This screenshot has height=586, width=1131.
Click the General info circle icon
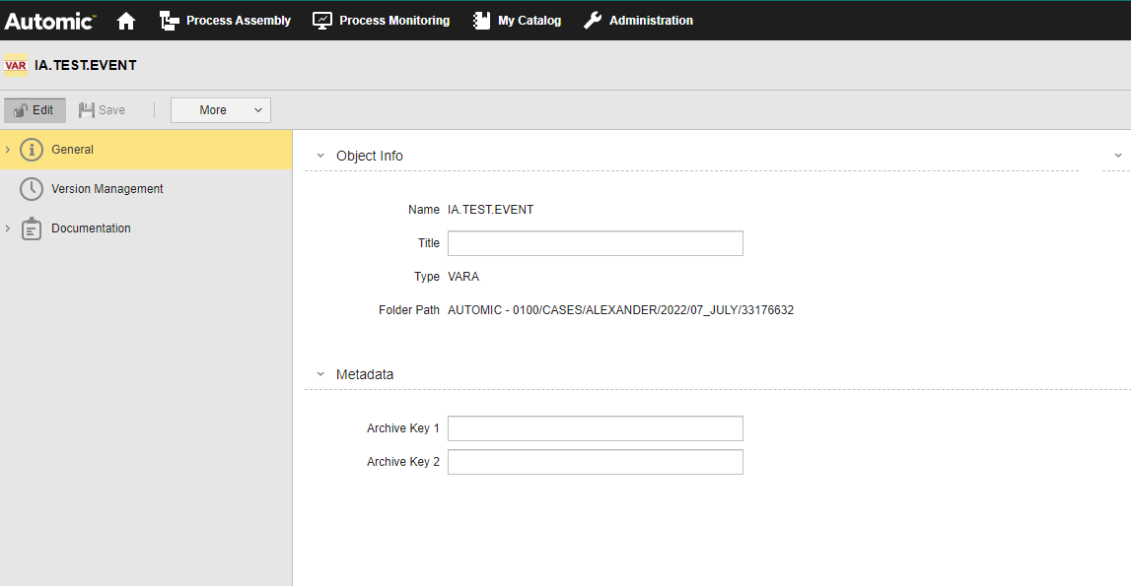(32, 150)
